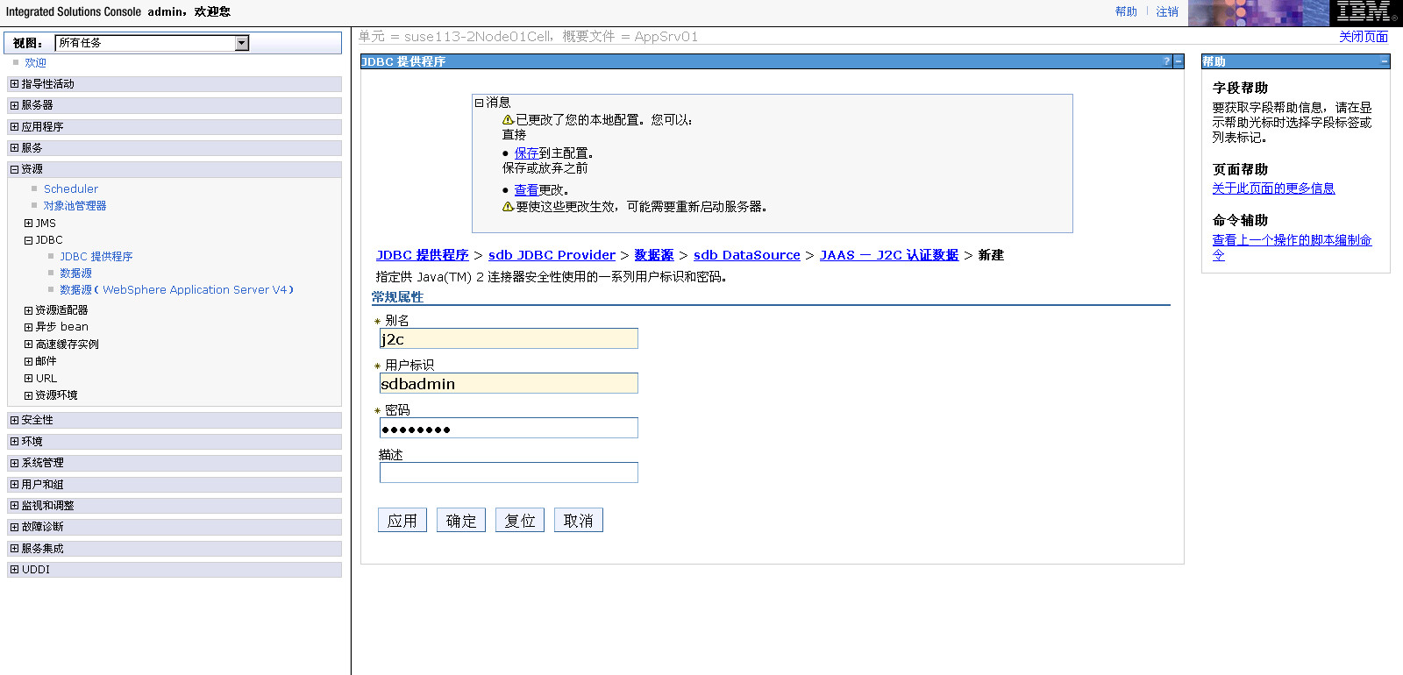Collapse the 资源 section
Viewport: 1403px width, 675px height.
[x=14, y=169]
